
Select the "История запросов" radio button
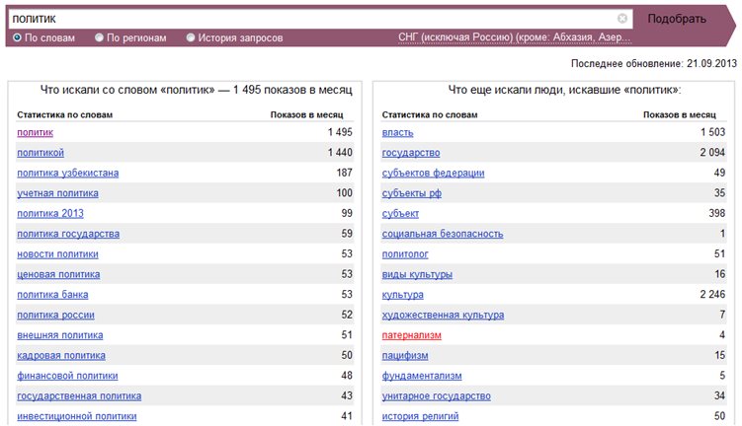point(191,37)
